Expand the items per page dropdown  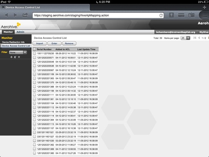tap(185, 38)
